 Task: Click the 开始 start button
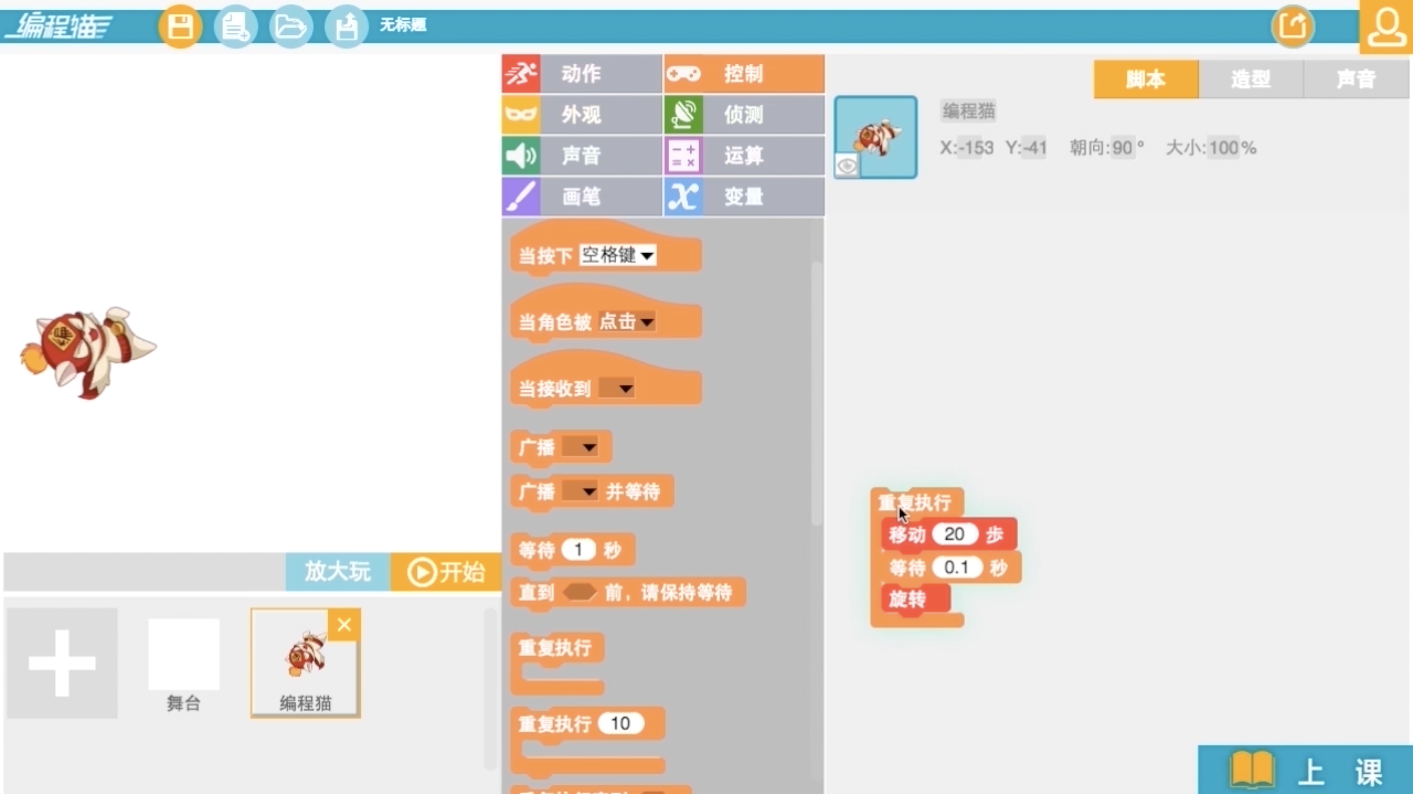(x=446, y=572)
